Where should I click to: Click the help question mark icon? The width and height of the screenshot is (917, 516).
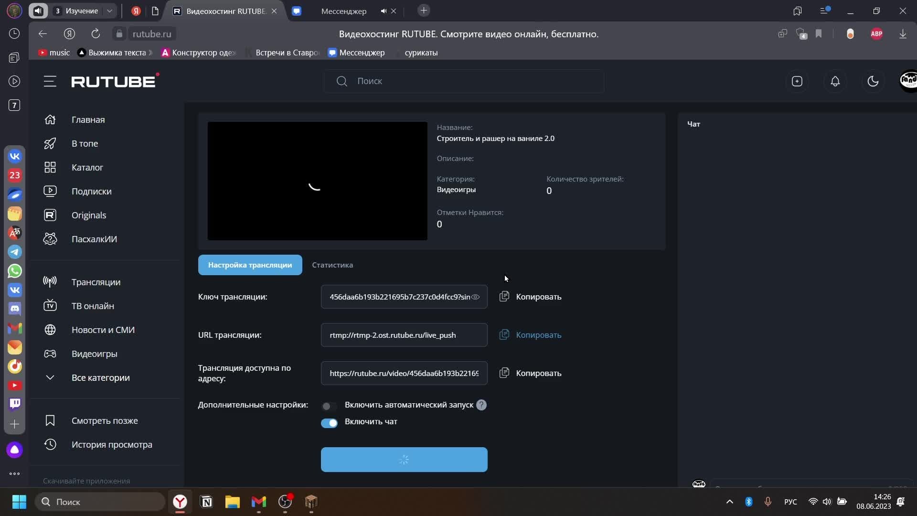pos(481,405)
